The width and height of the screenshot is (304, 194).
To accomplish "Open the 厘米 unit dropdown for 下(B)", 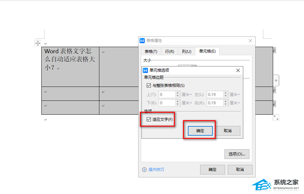I will pyautogui.click(x=187, y=103).
